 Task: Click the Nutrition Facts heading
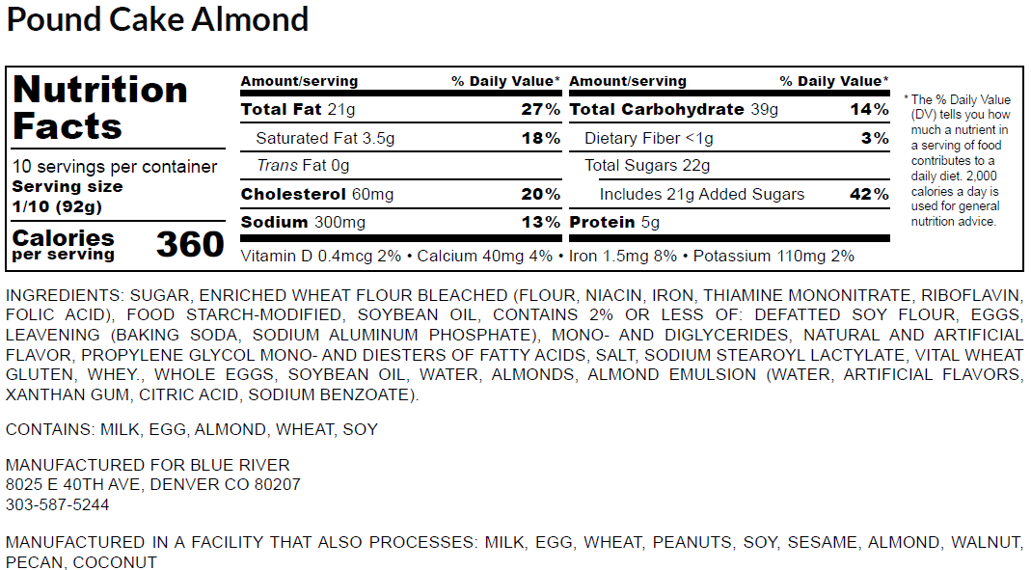tap(100, 108)
